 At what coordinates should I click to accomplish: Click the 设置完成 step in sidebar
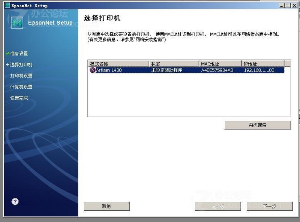pos(19,98)
